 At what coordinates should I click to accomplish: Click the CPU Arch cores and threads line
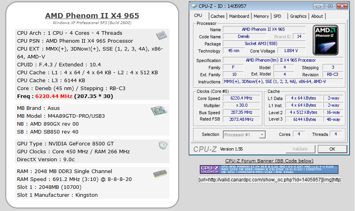pos(70,33)
